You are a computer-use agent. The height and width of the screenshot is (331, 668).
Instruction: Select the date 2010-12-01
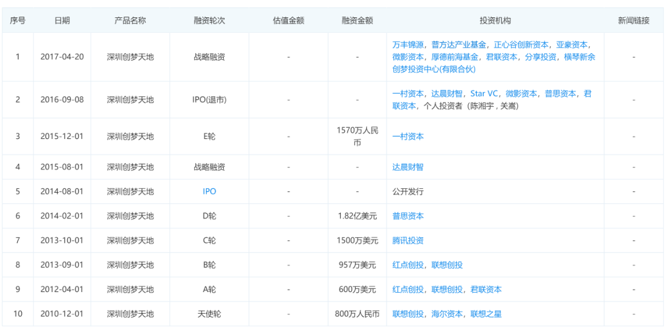[x=62, y=314]
